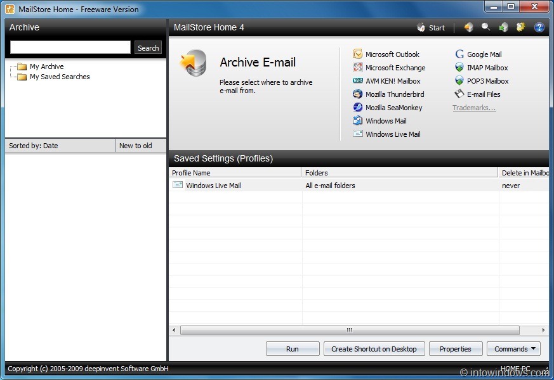The height and width of the screenshot is (380, 554).
Task: Choose Microsoft Outlook as archive source
Action: [386, 54]
